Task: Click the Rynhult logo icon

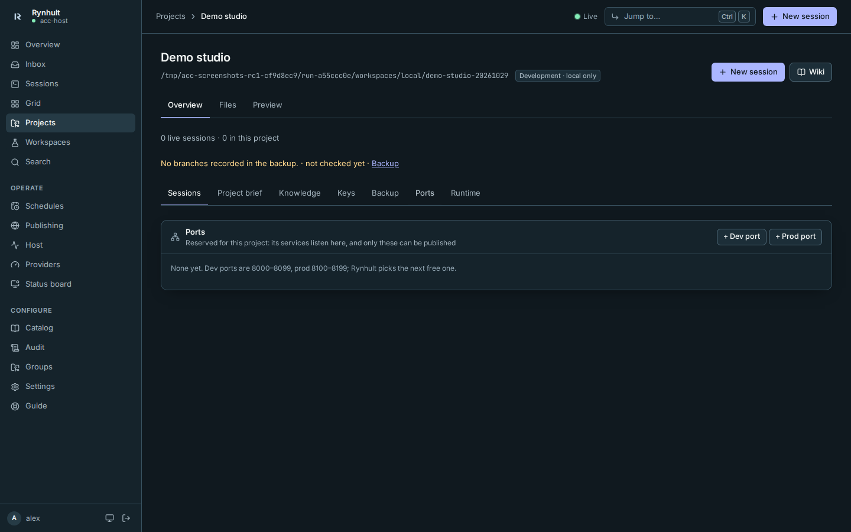Action: point(18,17)
